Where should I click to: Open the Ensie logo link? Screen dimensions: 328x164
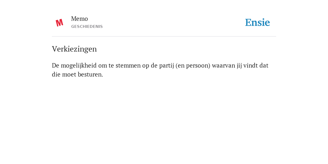tap(258, 22)
